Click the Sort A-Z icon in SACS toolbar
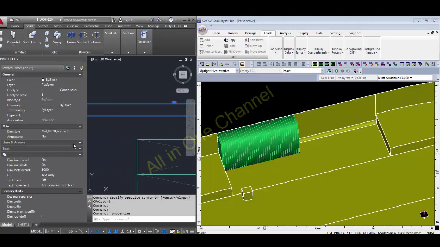 point(272,64)
